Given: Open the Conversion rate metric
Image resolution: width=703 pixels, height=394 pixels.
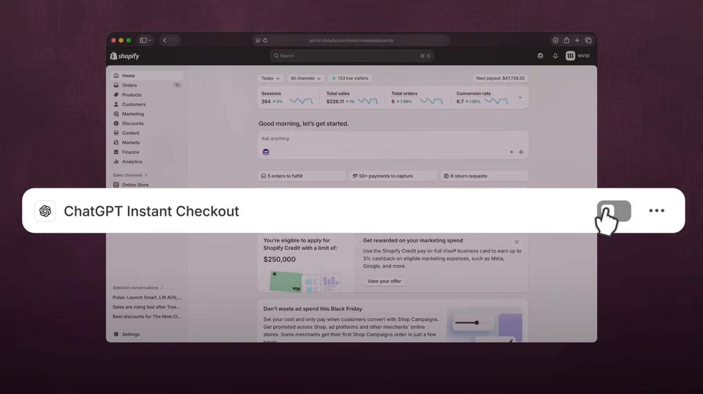Looking at the screenshot, I should (x=483, y=98).
